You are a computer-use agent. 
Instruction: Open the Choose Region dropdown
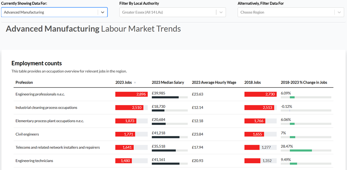click(x=286, y=12)
